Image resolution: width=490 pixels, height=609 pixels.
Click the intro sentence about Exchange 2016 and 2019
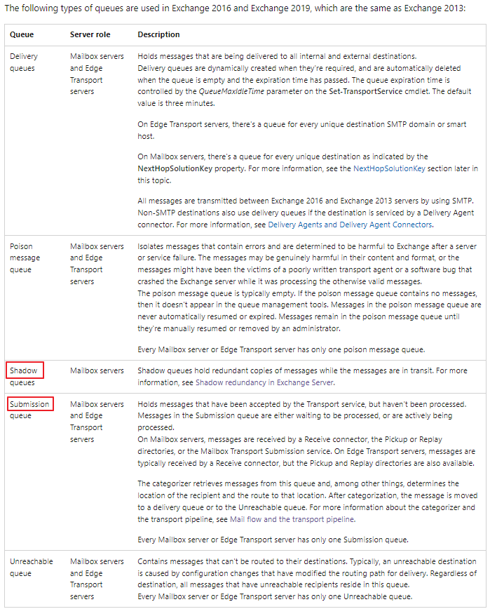235,8
